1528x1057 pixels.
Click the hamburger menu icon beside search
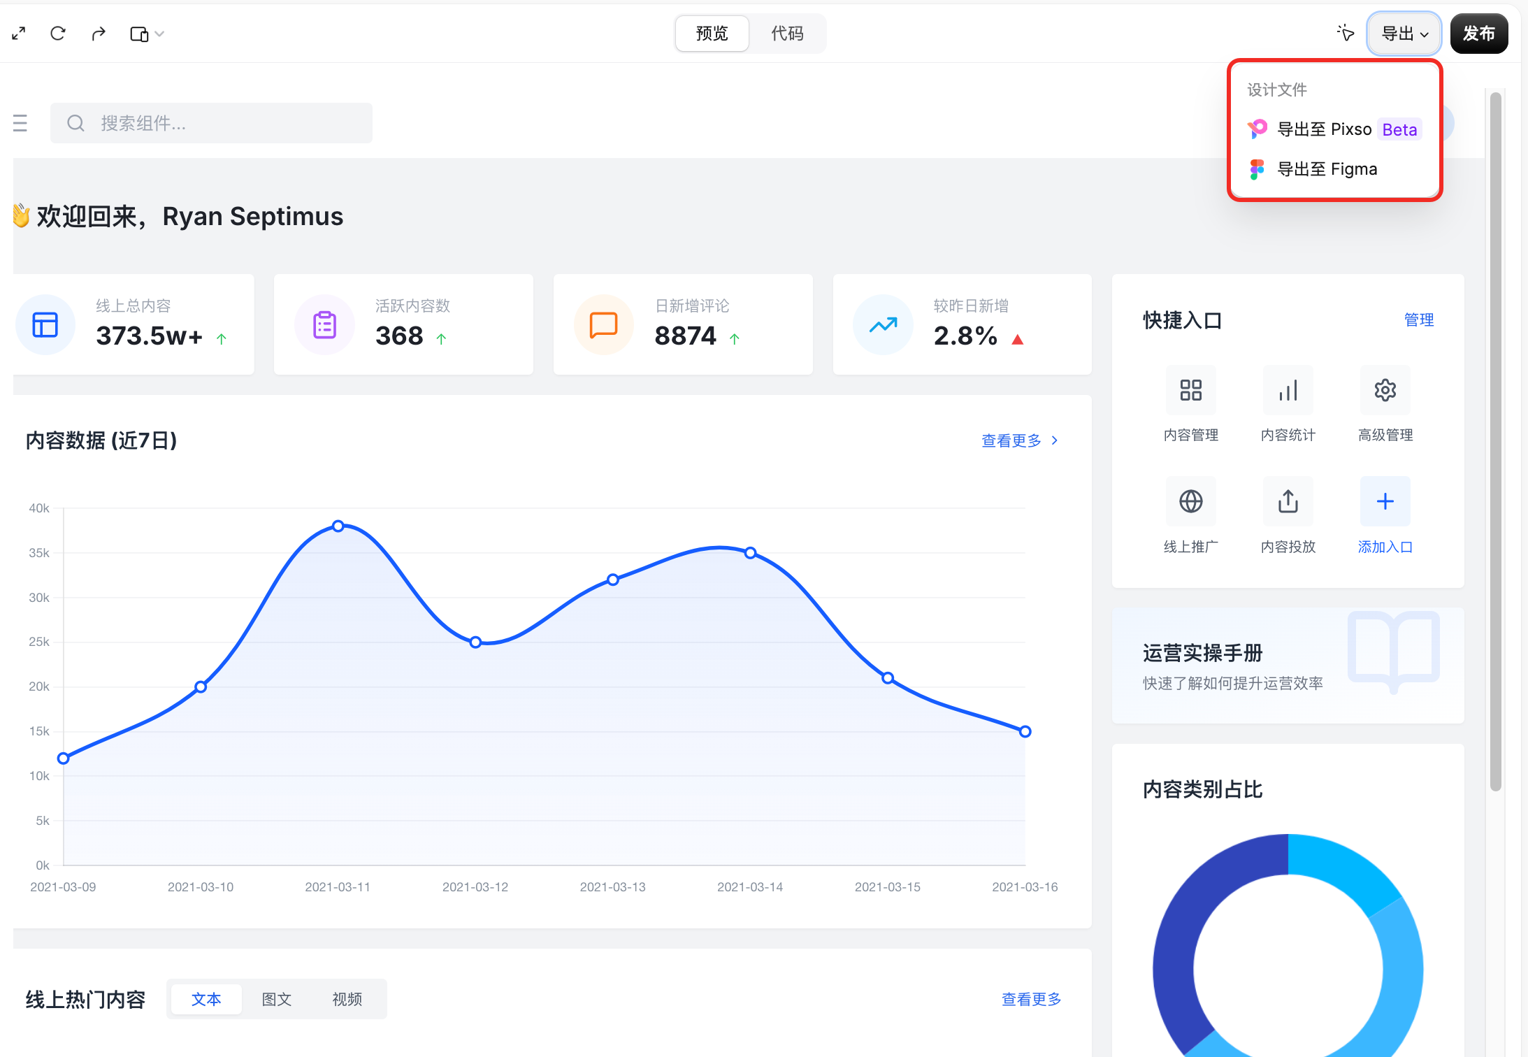click(20, 124)
